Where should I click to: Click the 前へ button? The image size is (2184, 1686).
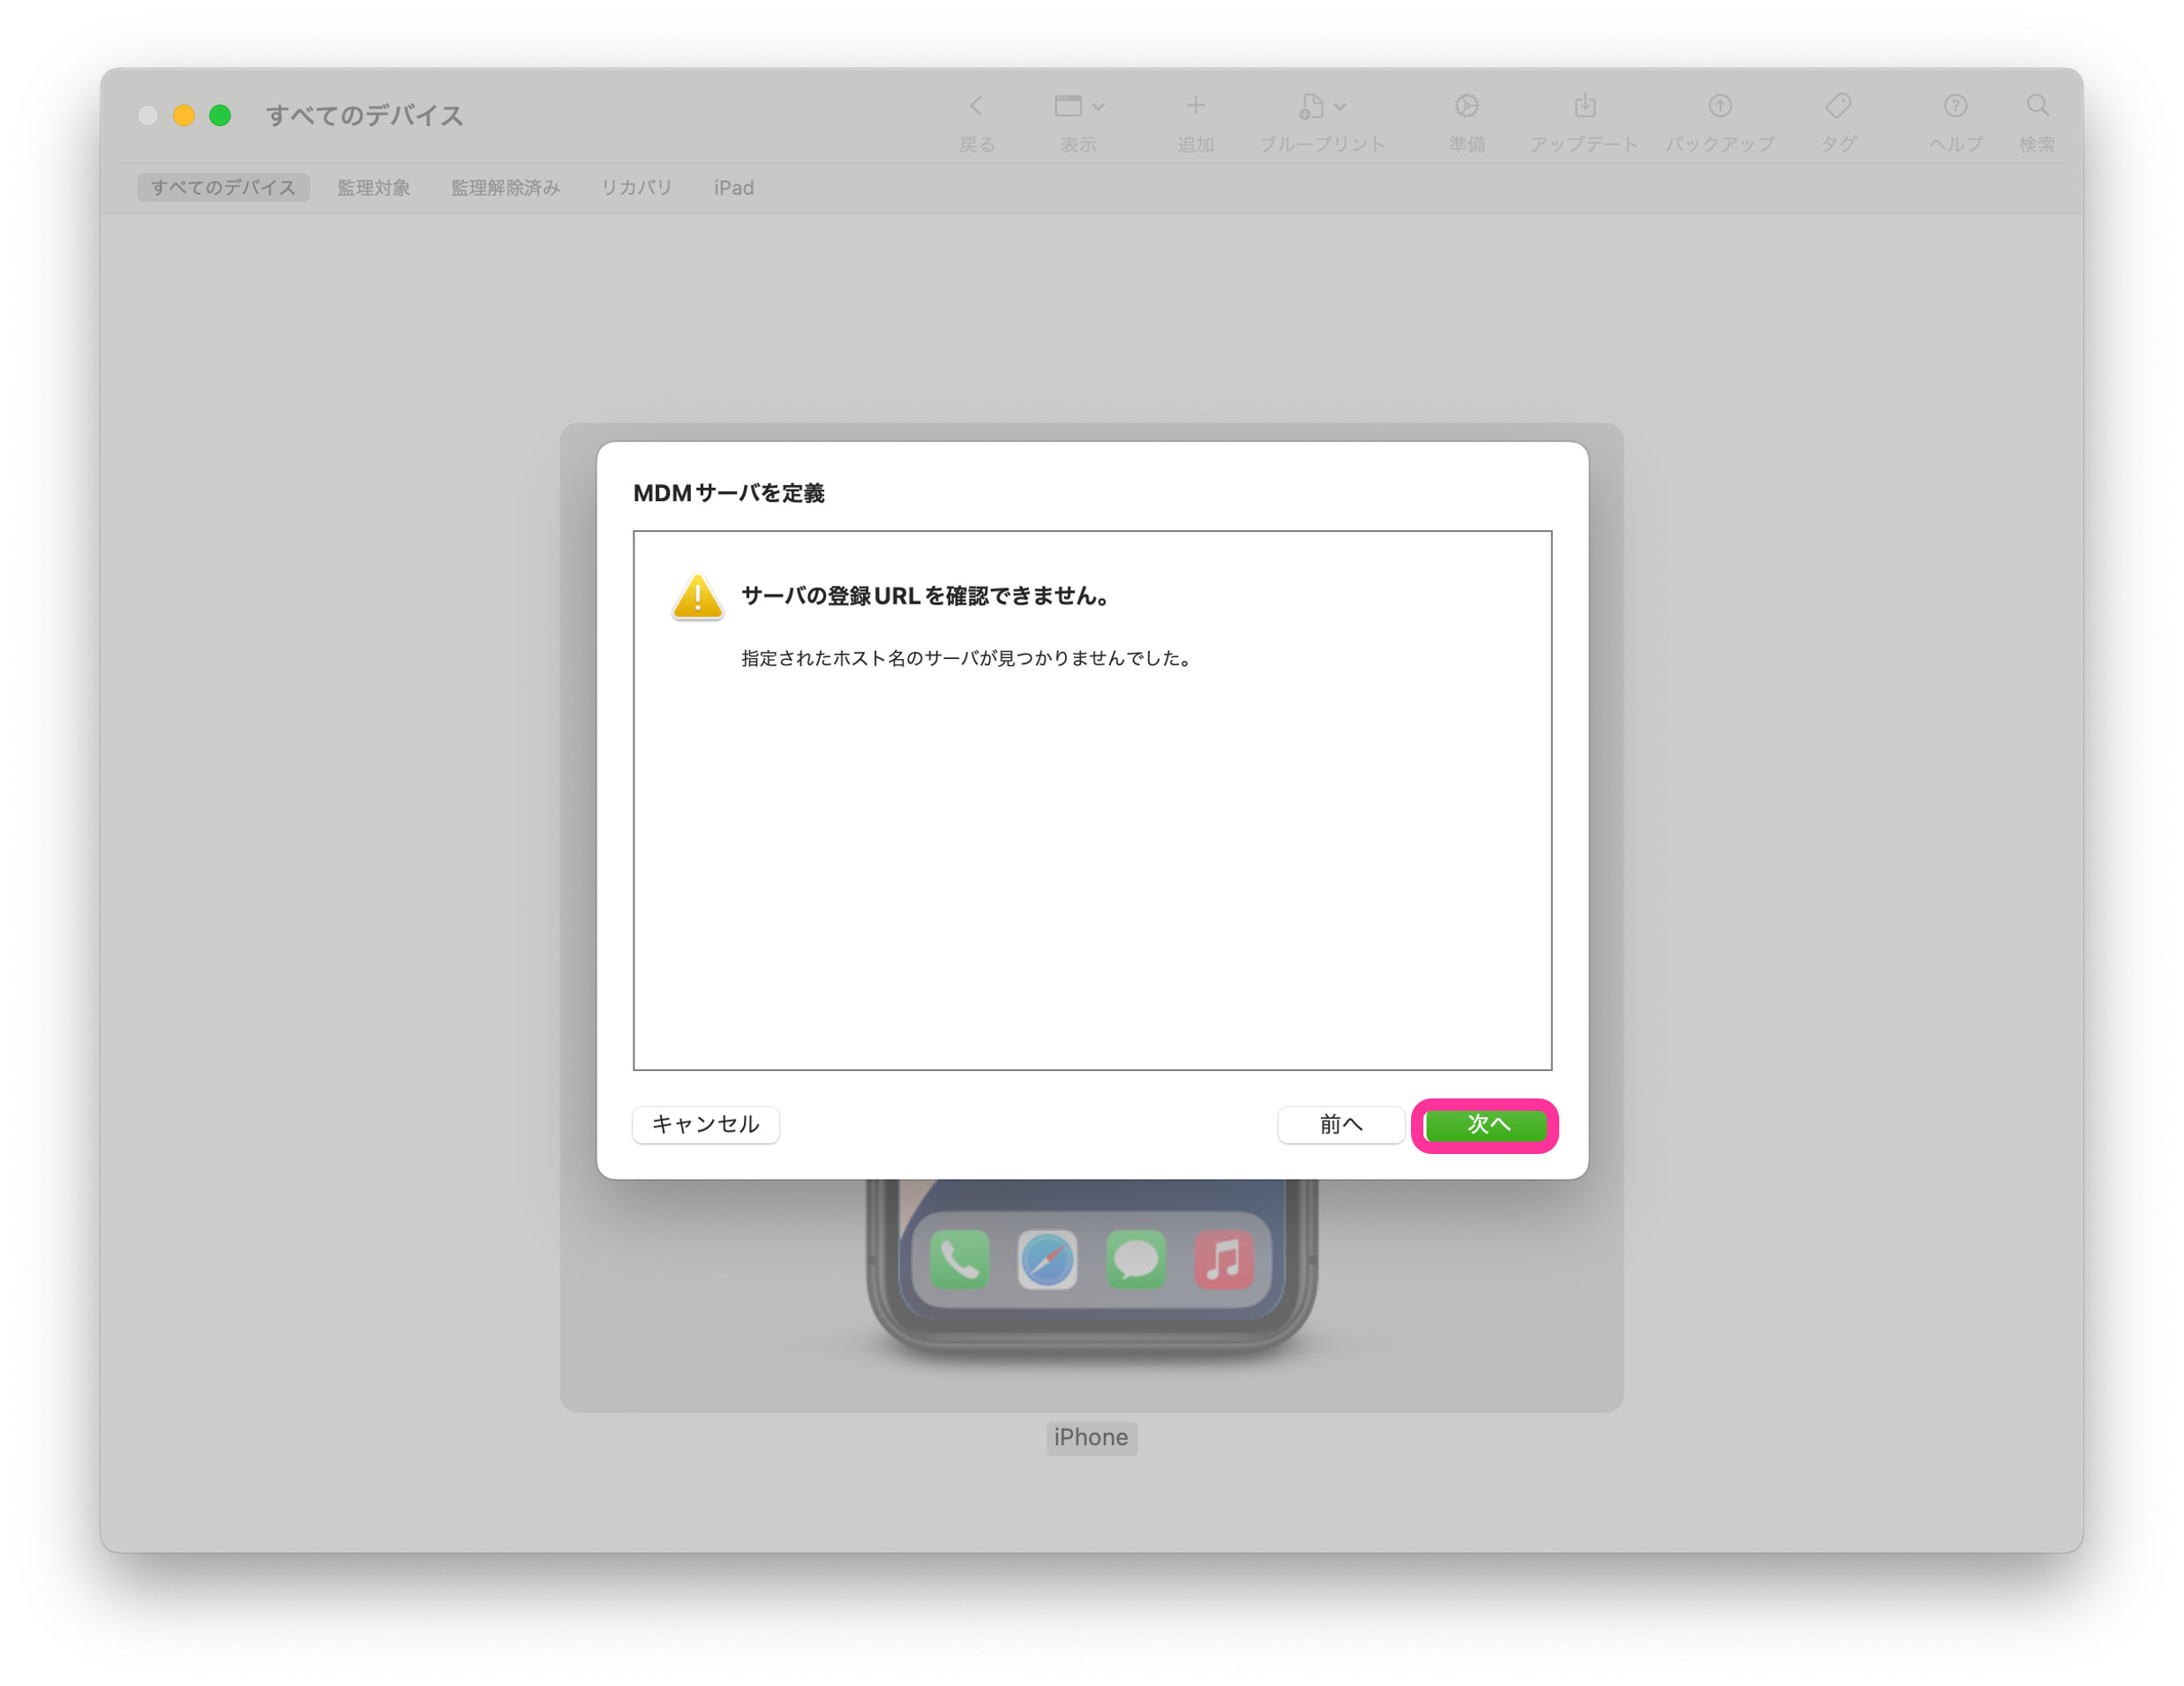pos(1340,1125)
